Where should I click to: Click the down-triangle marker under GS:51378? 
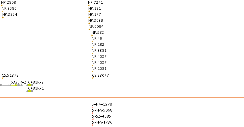(x=3, y=78)
